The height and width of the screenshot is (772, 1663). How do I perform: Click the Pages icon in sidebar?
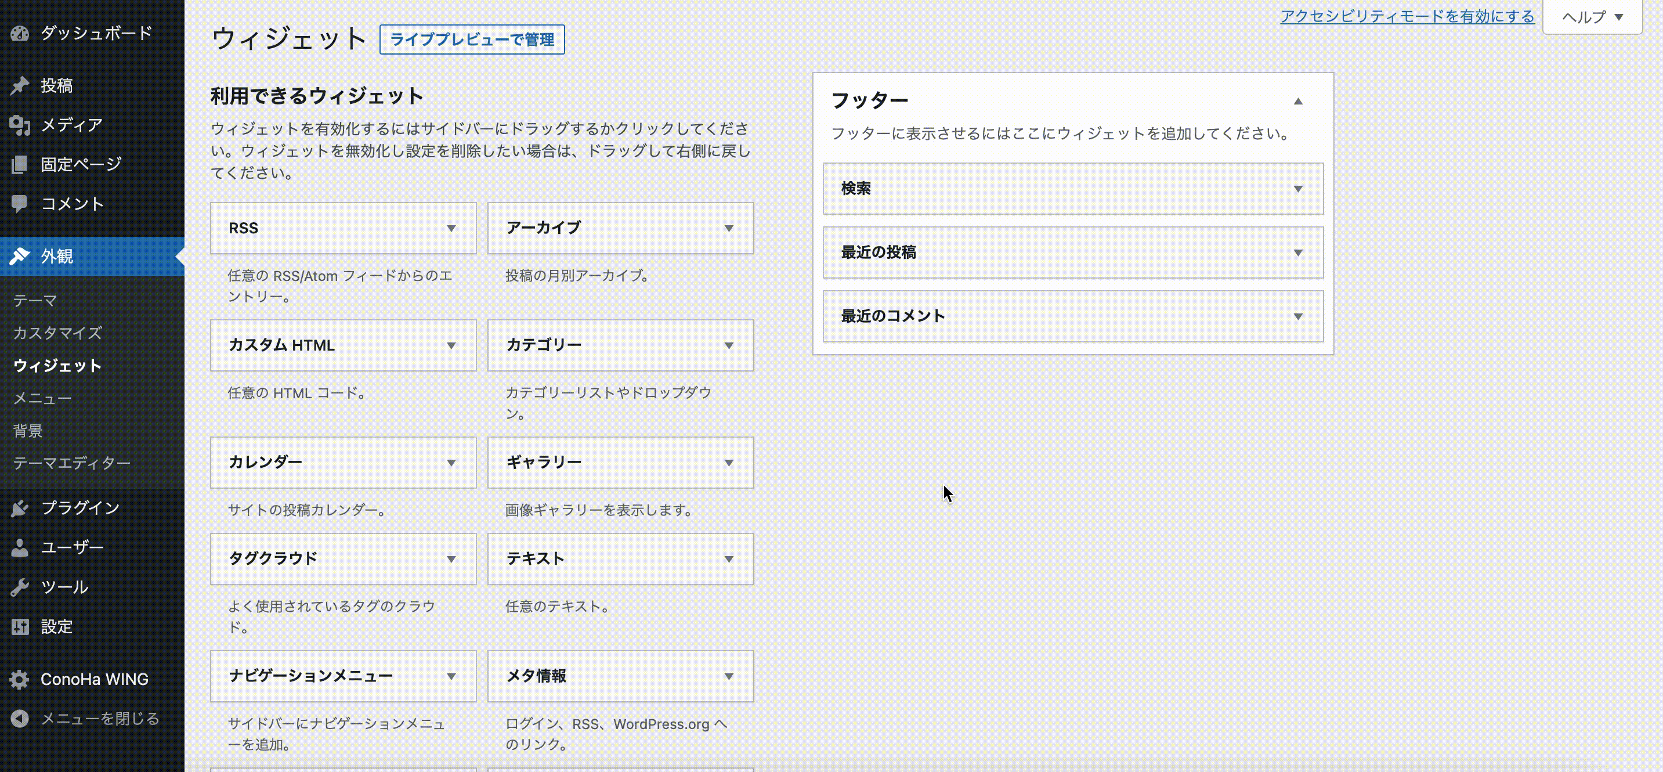pyautogui.click(x=20, y=165)
